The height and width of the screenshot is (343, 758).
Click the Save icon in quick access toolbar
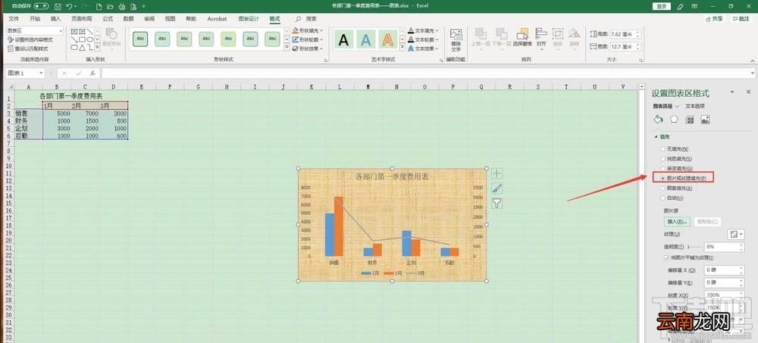pos(58,6)
